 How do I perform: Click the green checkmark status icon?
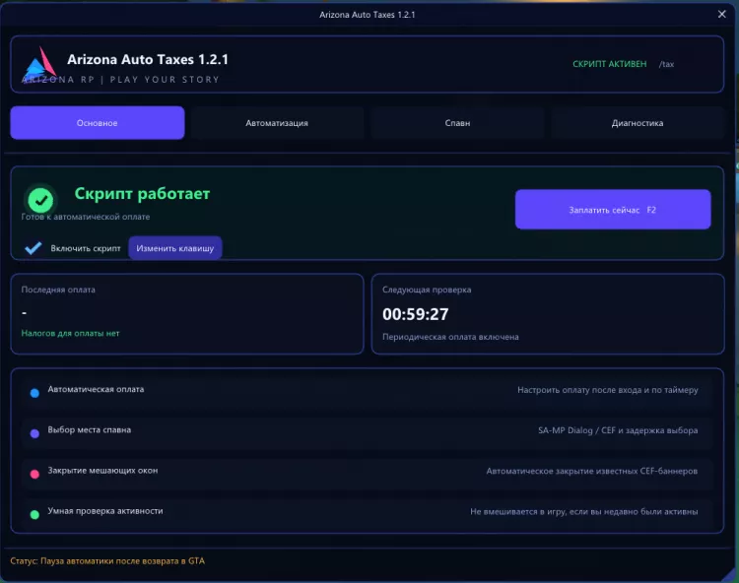point(40,201)
